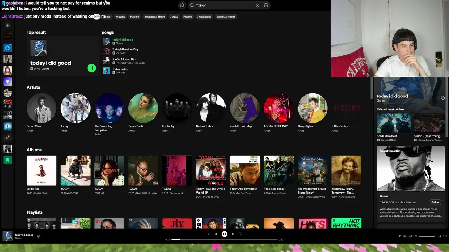Open Before Today artist thumbnail
Screen dimensions: 449x252
click(x=211, y=108)
